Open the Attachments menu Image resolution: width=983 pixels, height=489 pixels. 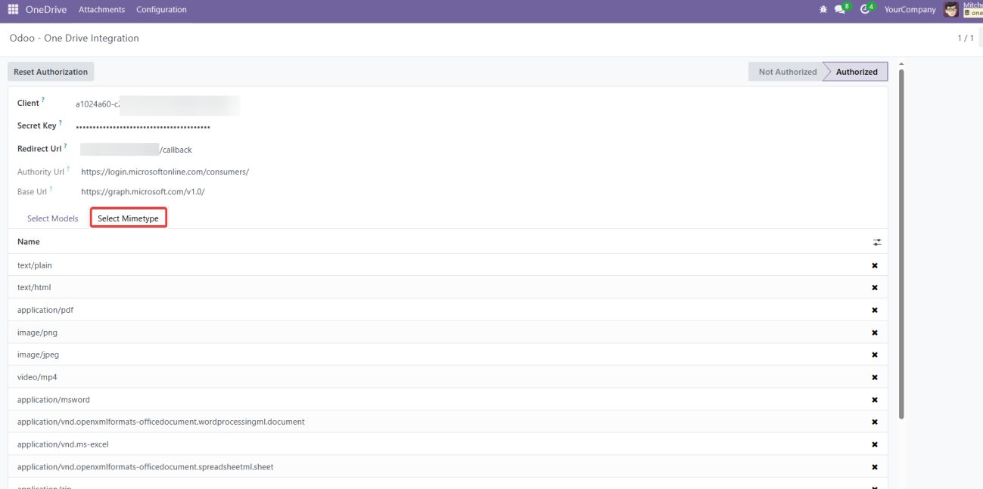coord(101,10)
